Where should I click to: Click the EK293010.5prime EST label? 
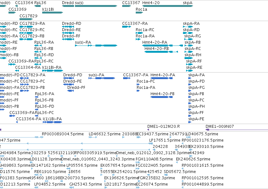pos(206,147)
